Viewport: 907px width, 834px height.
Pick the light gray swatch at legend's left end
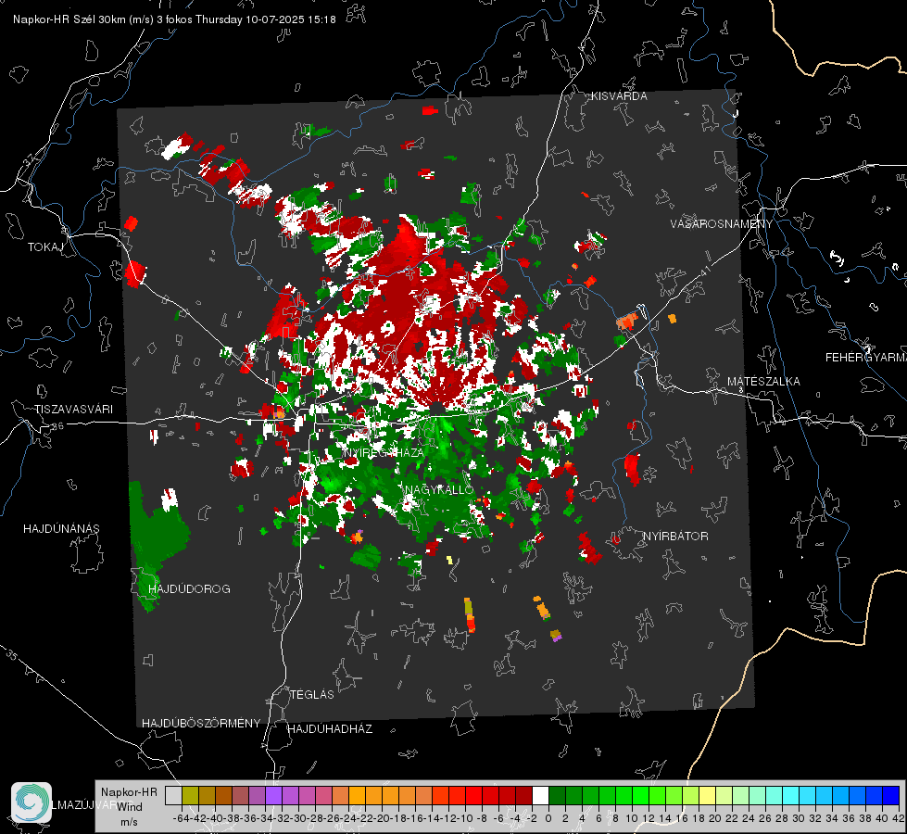173,795
